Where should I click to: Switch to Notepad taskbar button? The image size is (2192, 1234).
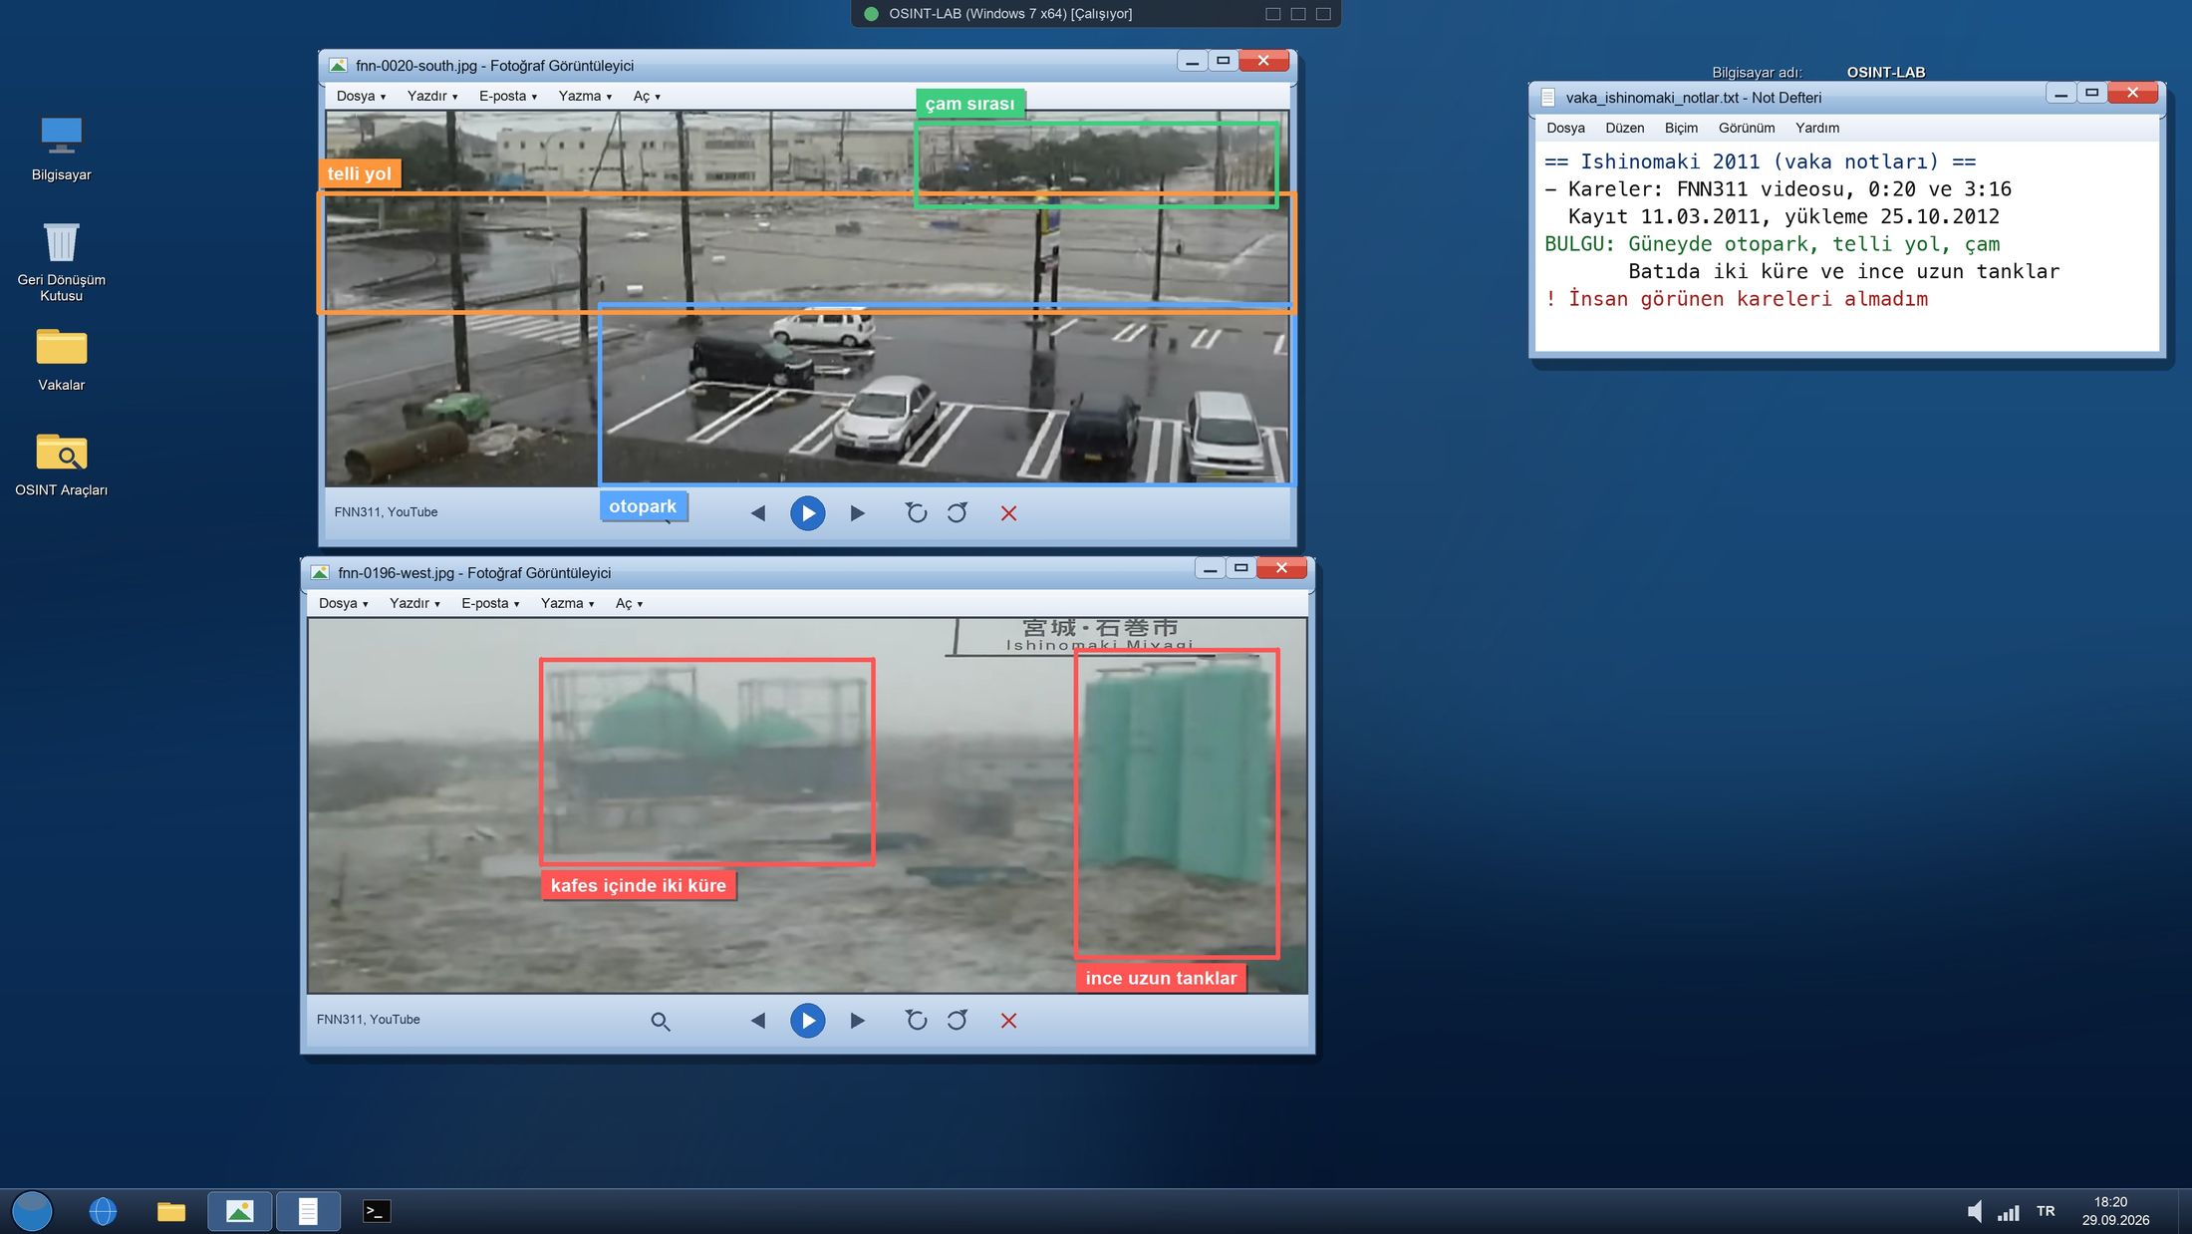[x=308, y=1211]
